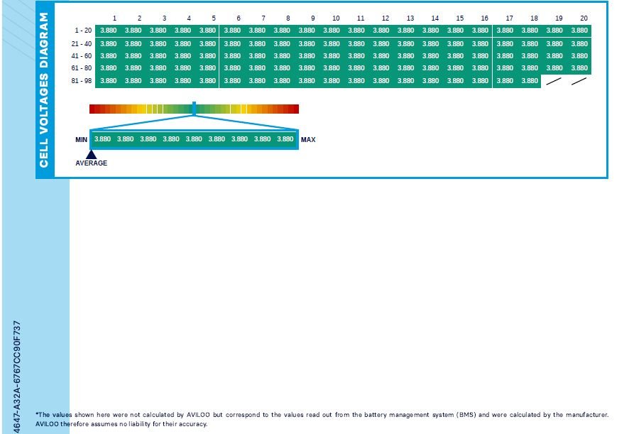Screen dimensions: 629x434
Task: Click the blue indicator on the color gradient bar
Action: pyautogui.click(x=194, y=109)
